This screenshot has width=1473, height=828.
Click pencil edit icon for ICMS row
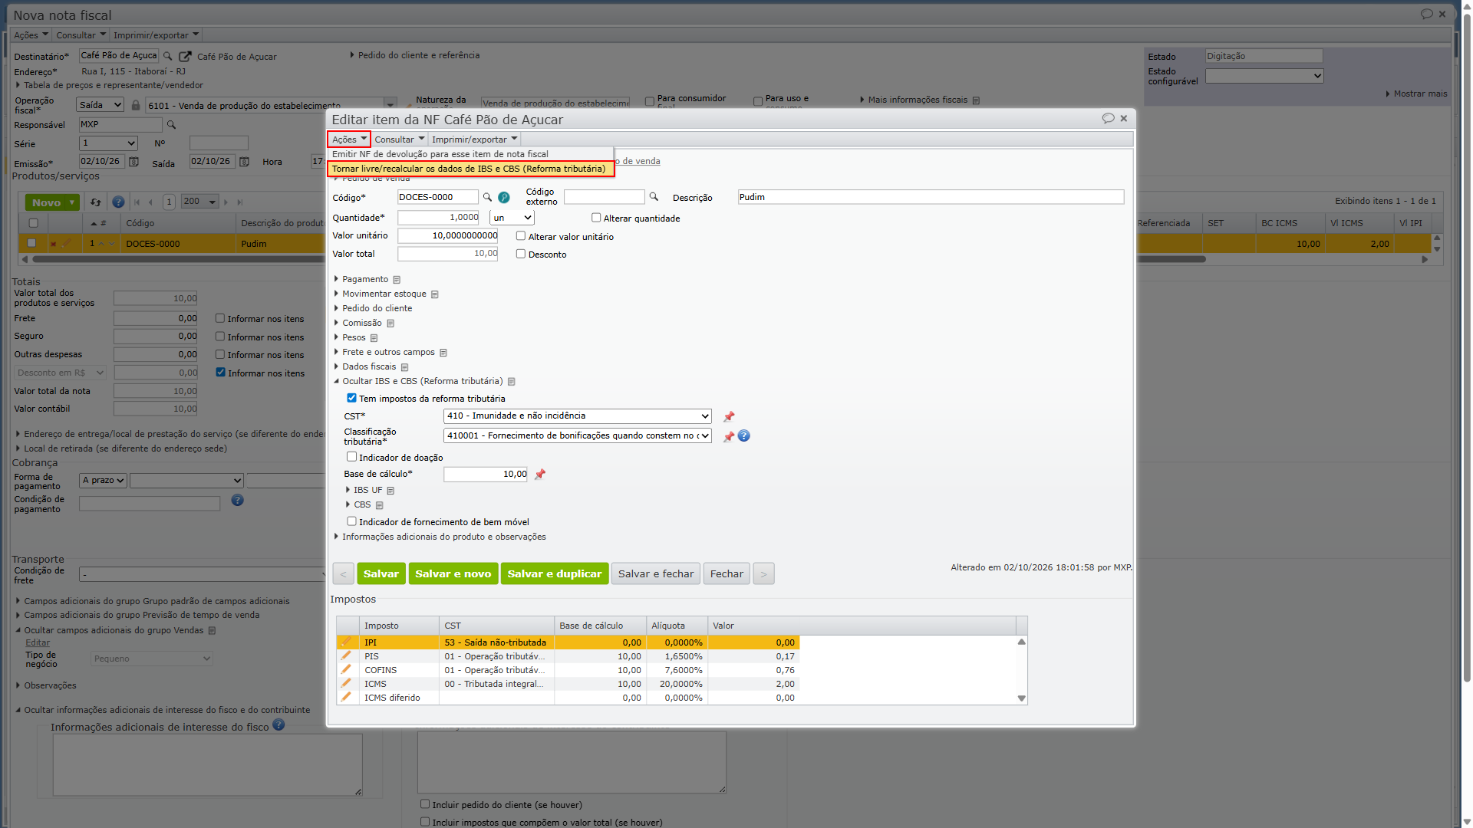346,684
